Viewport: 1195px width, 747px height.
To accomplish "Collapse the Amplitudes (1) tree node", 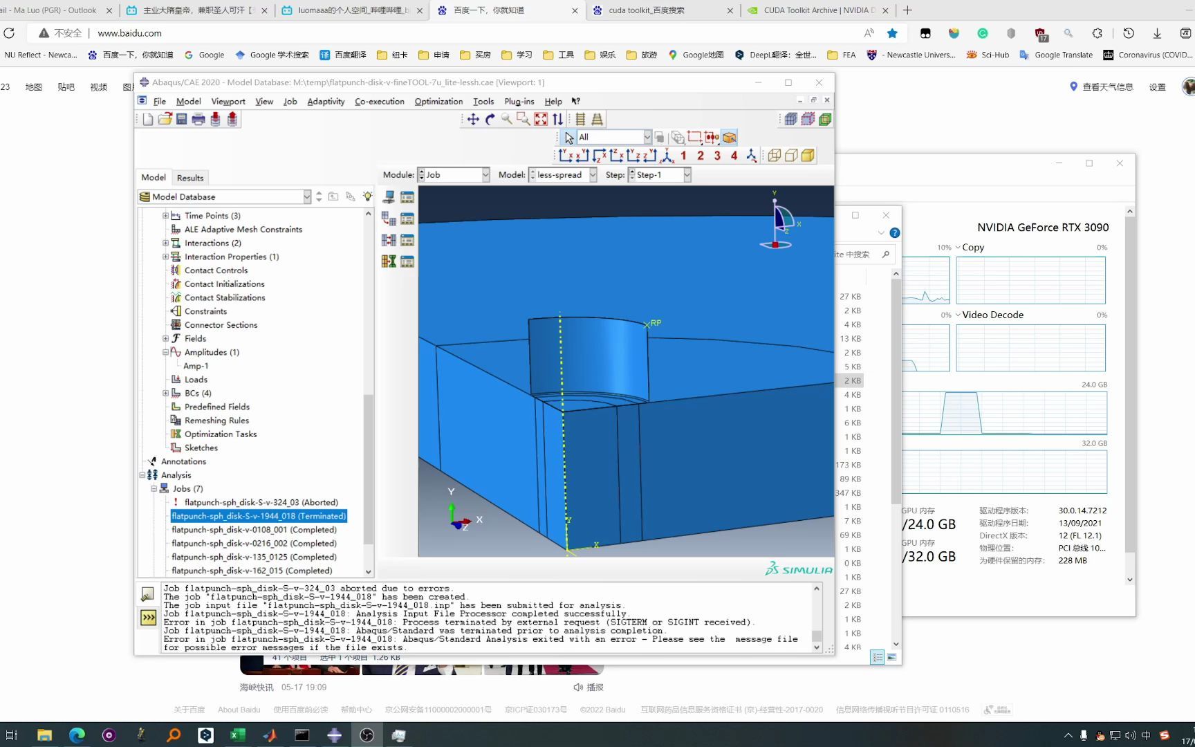I will (x=165, y=352).
